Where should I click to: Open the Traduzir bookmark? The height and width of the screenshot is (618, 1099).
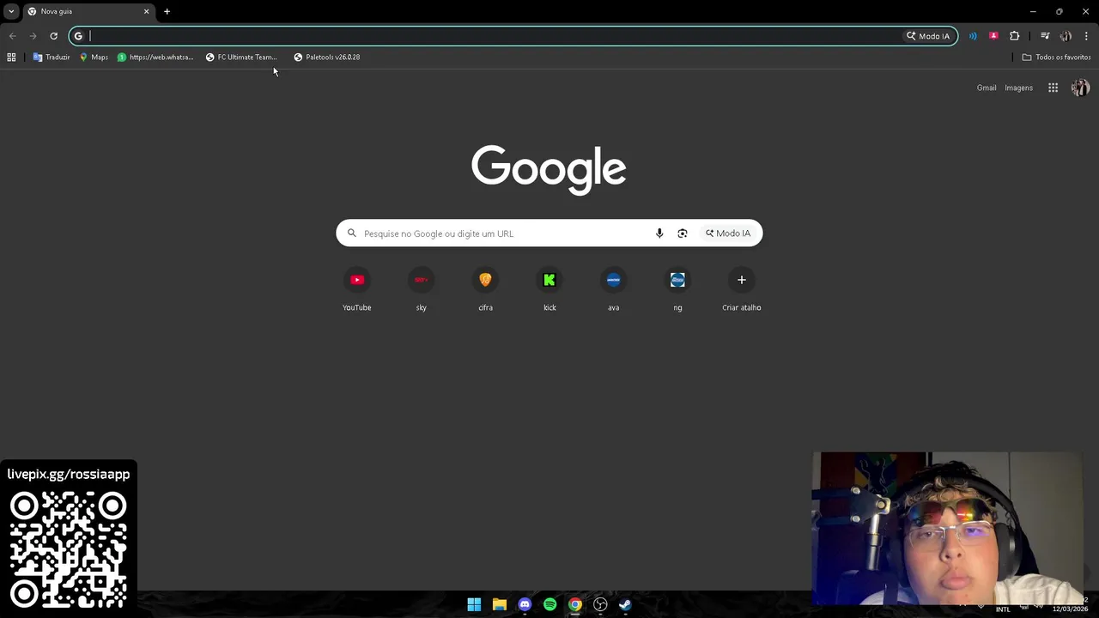click(x=52, y=57)
